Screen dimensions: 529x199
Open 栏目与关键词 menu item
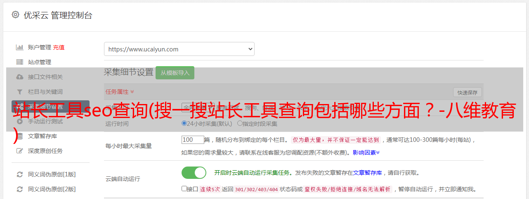tap(45, 92)
